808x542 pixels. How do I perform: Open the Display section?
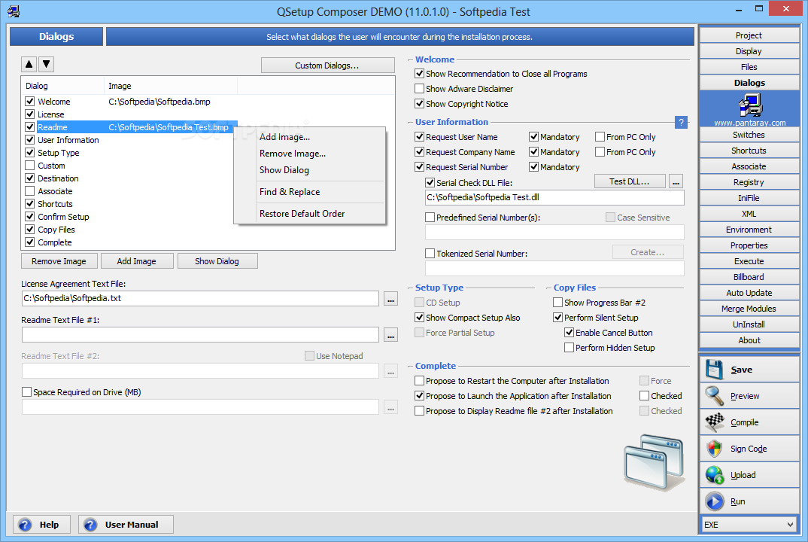point(749,51)
